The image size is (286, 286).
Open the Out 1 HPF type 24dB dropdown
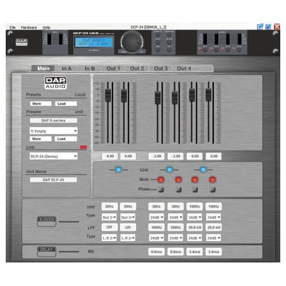coord(156,217)
